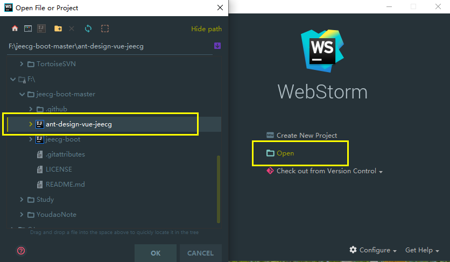Toggle show hidden files and directories icon
The image size is (450, 262).
click(105, 29)
